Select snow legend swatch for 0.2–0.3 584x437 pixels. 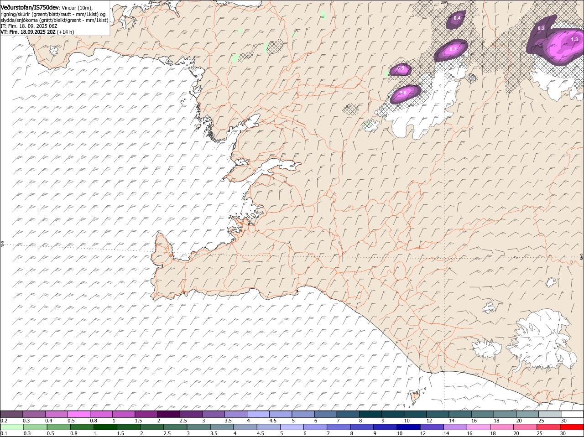pos(11,414)
